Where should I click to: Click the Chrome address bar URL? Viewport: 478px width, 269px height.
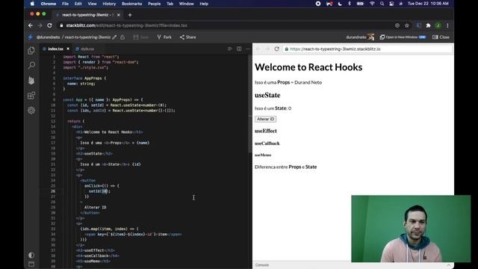click(x=126, y=25)
